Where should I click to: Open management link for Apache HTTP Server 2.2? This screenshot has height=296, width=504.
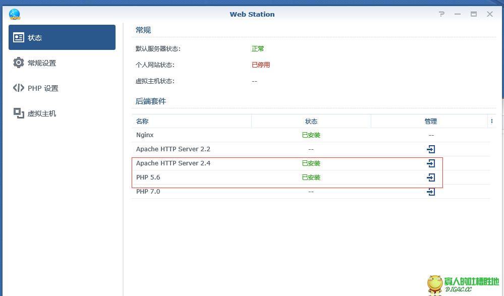[431, 149]
